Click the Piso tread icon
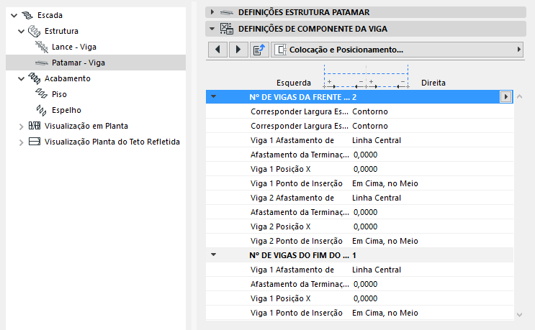The width and height of the screenshot is (535, 330). pyautogui.click(x=41, y=94)
